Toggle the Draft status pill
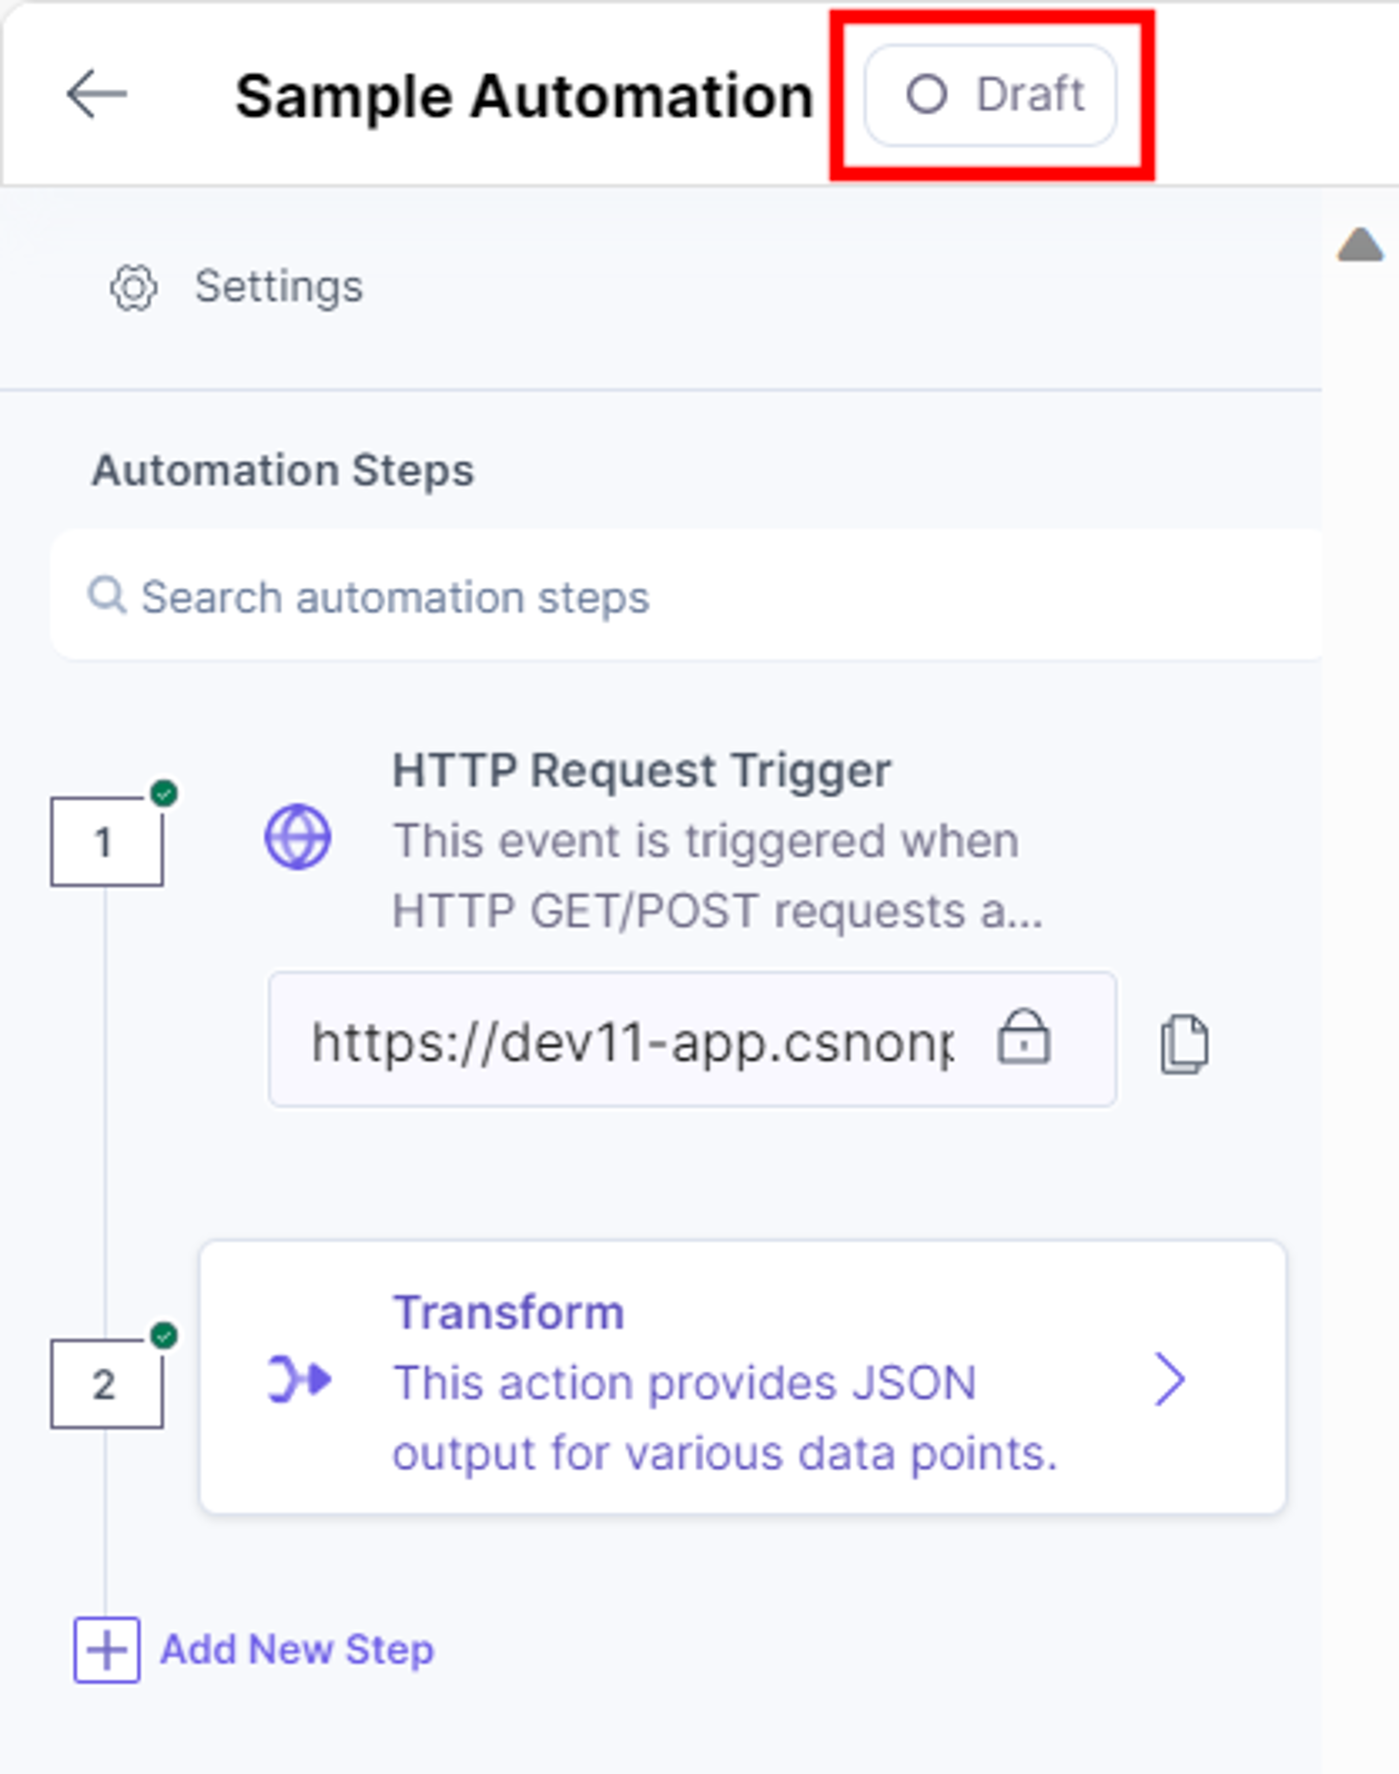Screen dimensions: 1399x1774 pyautogui.click(x=990, y=95)
